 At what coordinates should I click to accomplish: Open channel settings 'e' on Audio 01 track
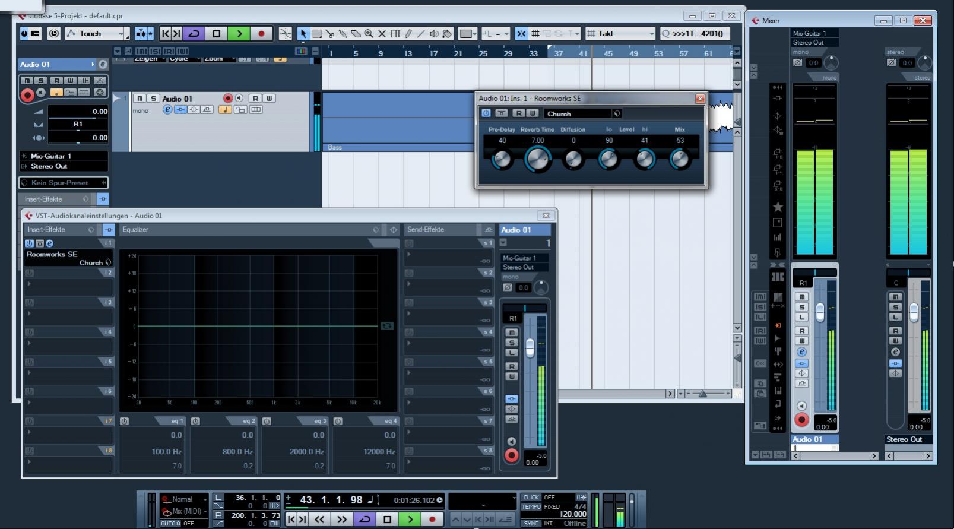[167, 110]
